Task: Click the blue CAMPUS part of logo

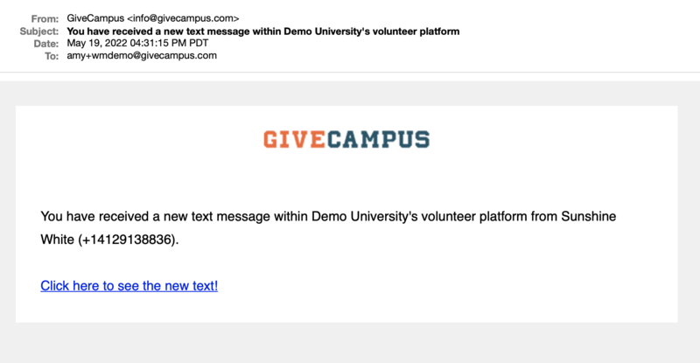Action: (378, 139)
